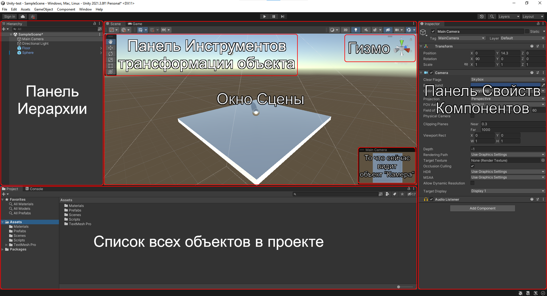The height and width of the screenshot is (296, 547).
Task: Click the Pause button
Action: 273,17
